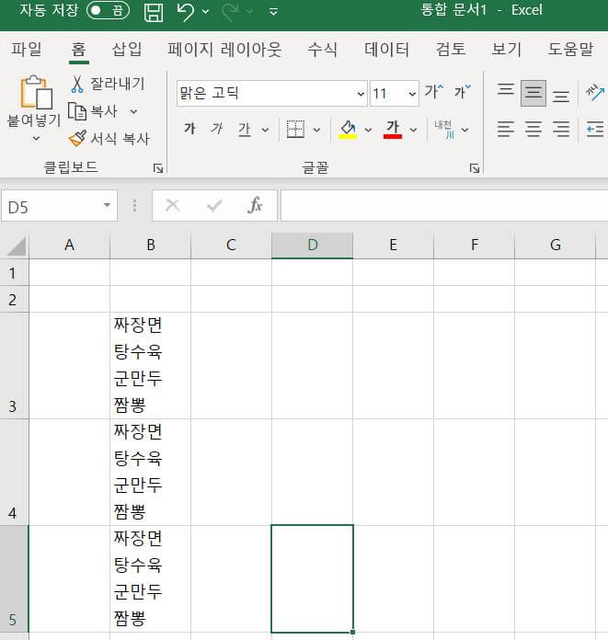Click the Select All corner triangle

[17, 246]
